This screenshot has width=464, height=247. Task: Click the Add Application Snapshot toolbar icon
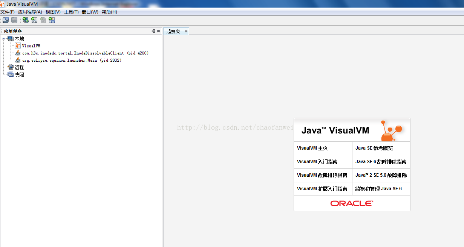coord(52,20)
